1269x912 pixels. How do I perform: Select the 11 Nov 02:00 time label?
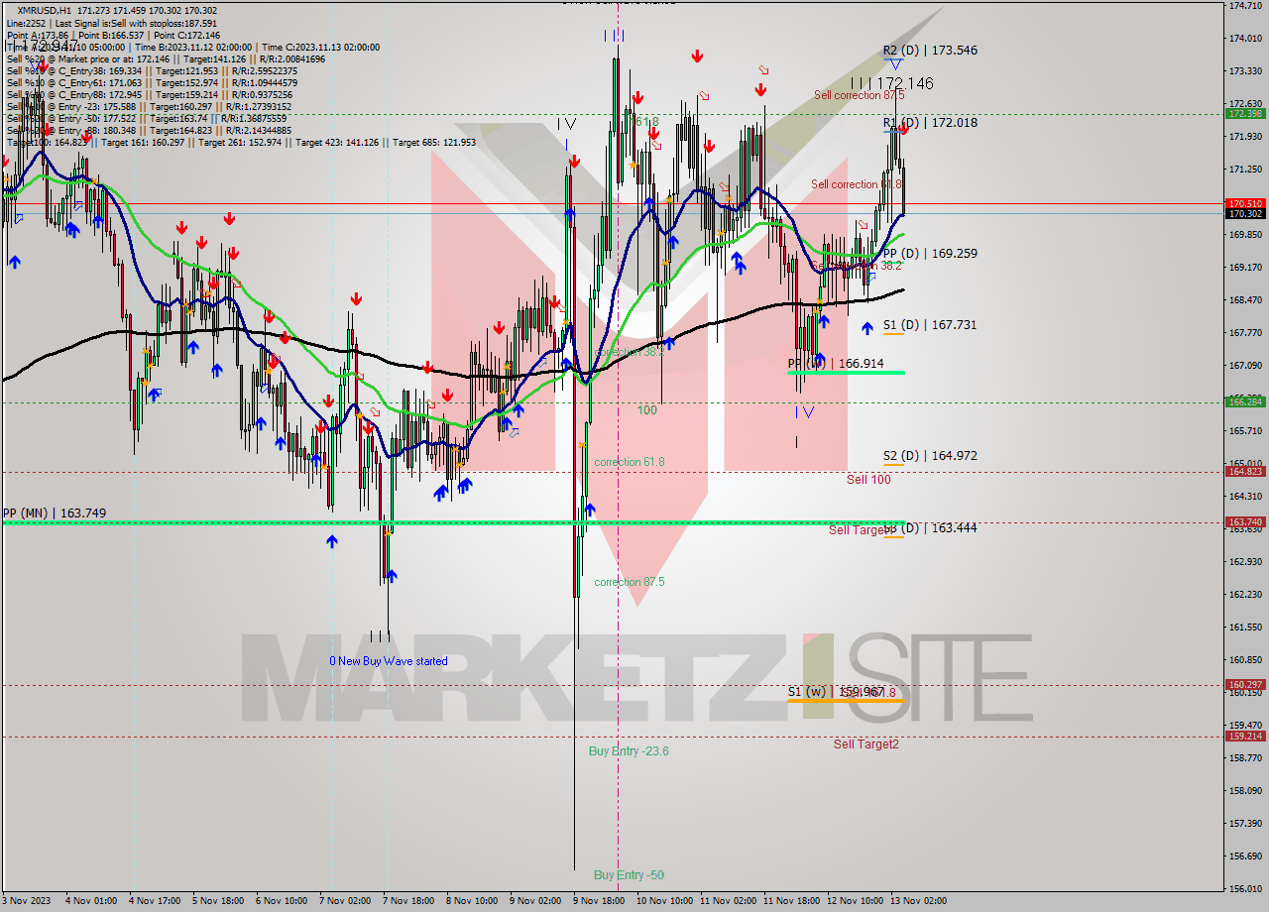coord(727,901)
